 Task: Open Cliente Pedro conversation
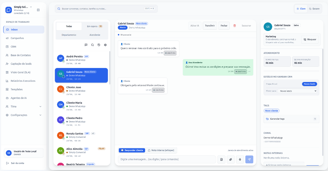81,122
